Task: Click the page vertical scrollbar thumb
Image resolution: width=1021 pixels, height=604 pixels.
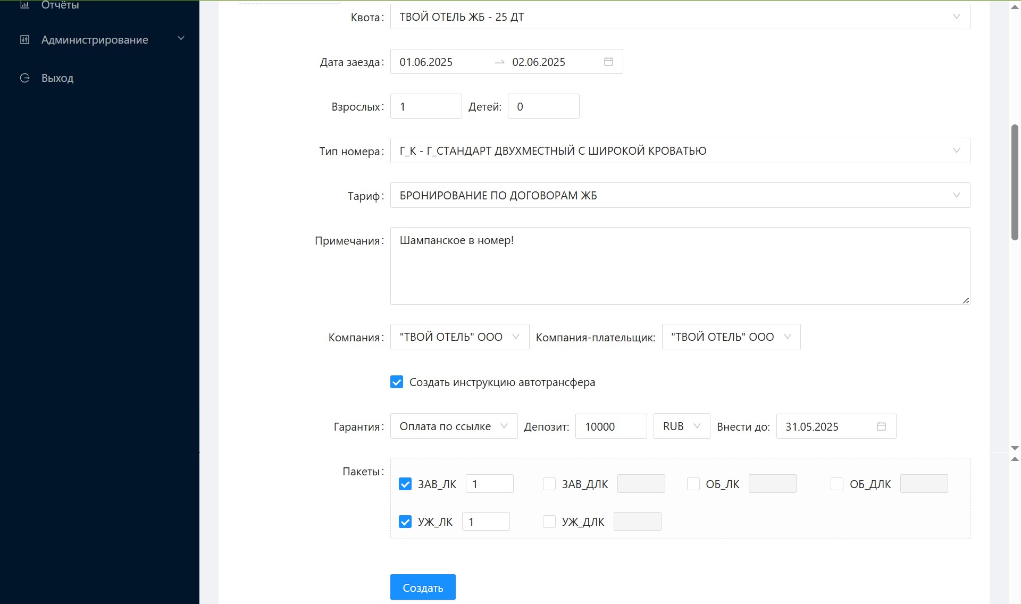Action: coord(1015,182)
